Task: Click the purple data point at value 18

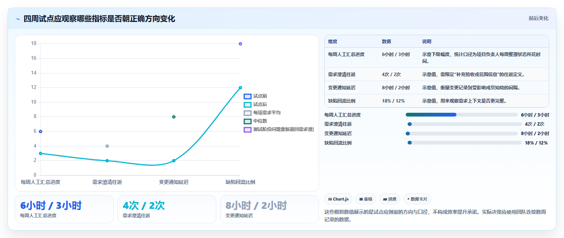Action: click(x=240, y=44)
